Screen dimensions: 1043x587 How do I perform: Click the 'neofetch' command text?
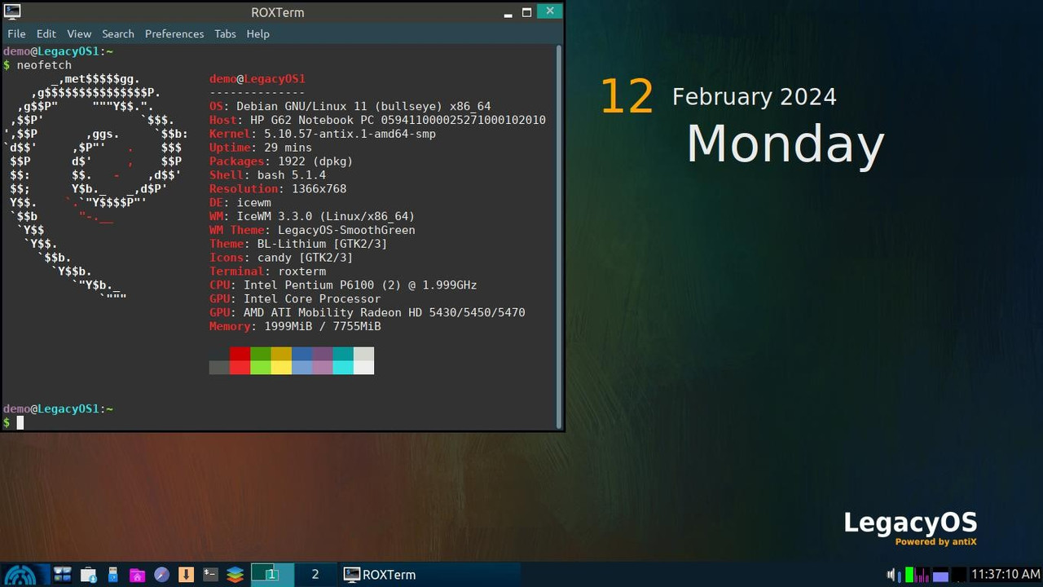tap(44, 64)
